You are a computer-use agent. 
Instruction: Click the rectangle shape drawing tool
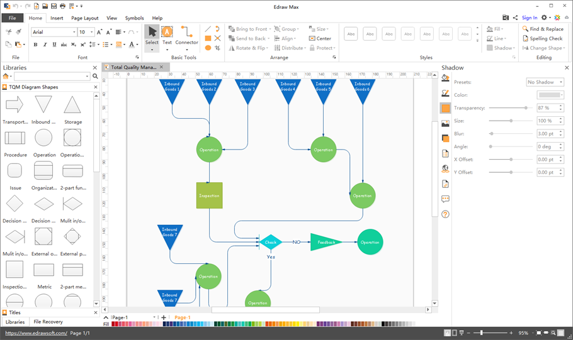point(208,38)
